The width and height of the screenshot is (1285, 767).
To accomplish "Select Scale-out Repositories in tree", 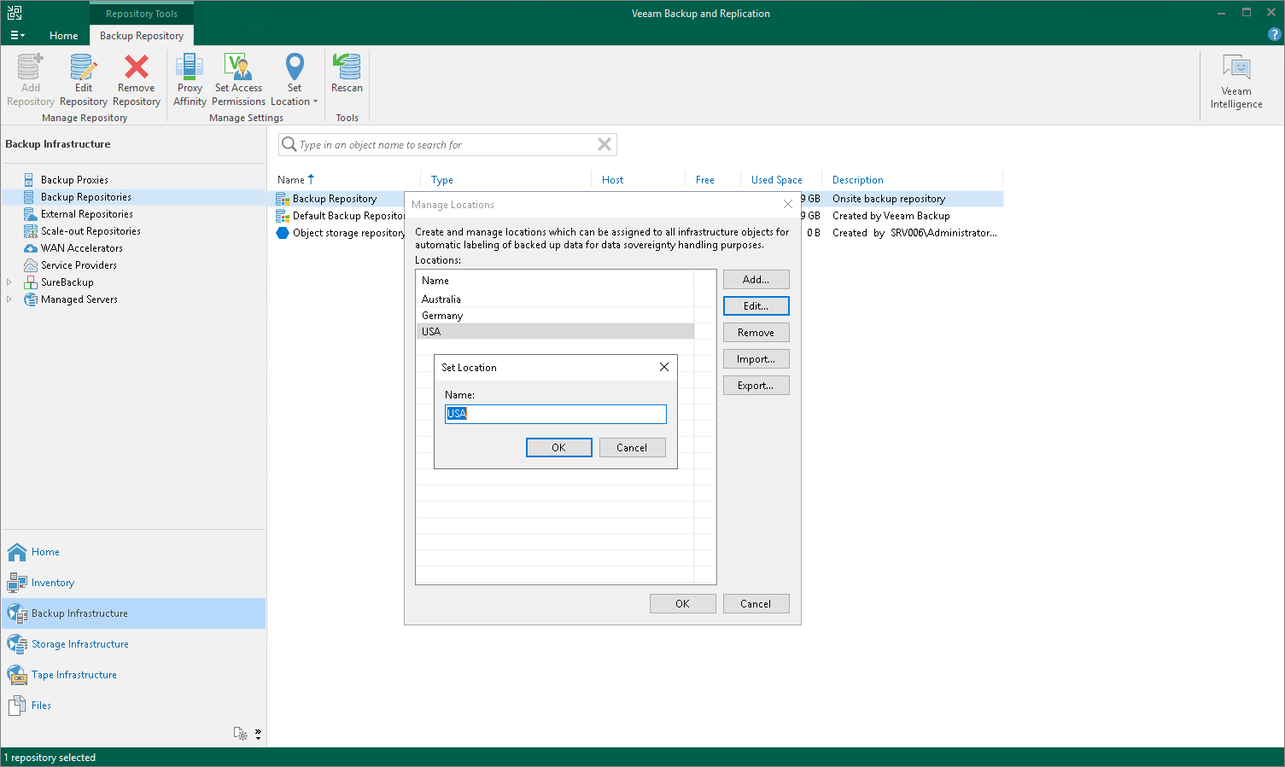I will pyautogui.click(x=91, y=231).
